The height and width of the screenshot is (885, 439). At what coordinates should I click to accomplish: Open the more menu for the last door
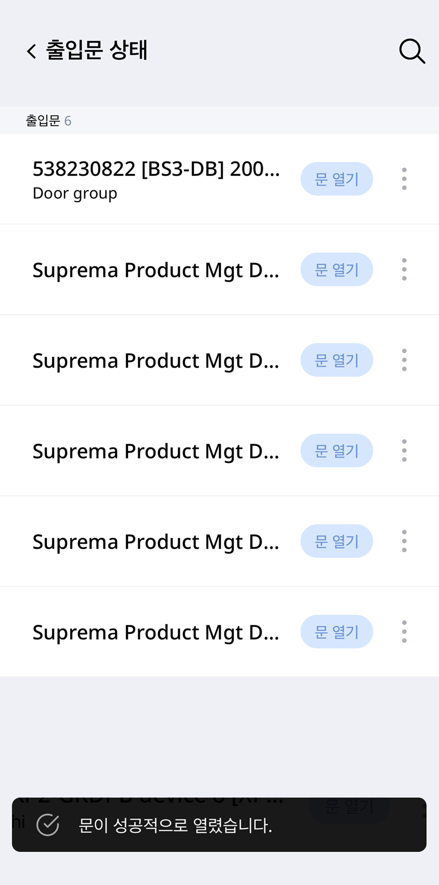coord(404,632)
